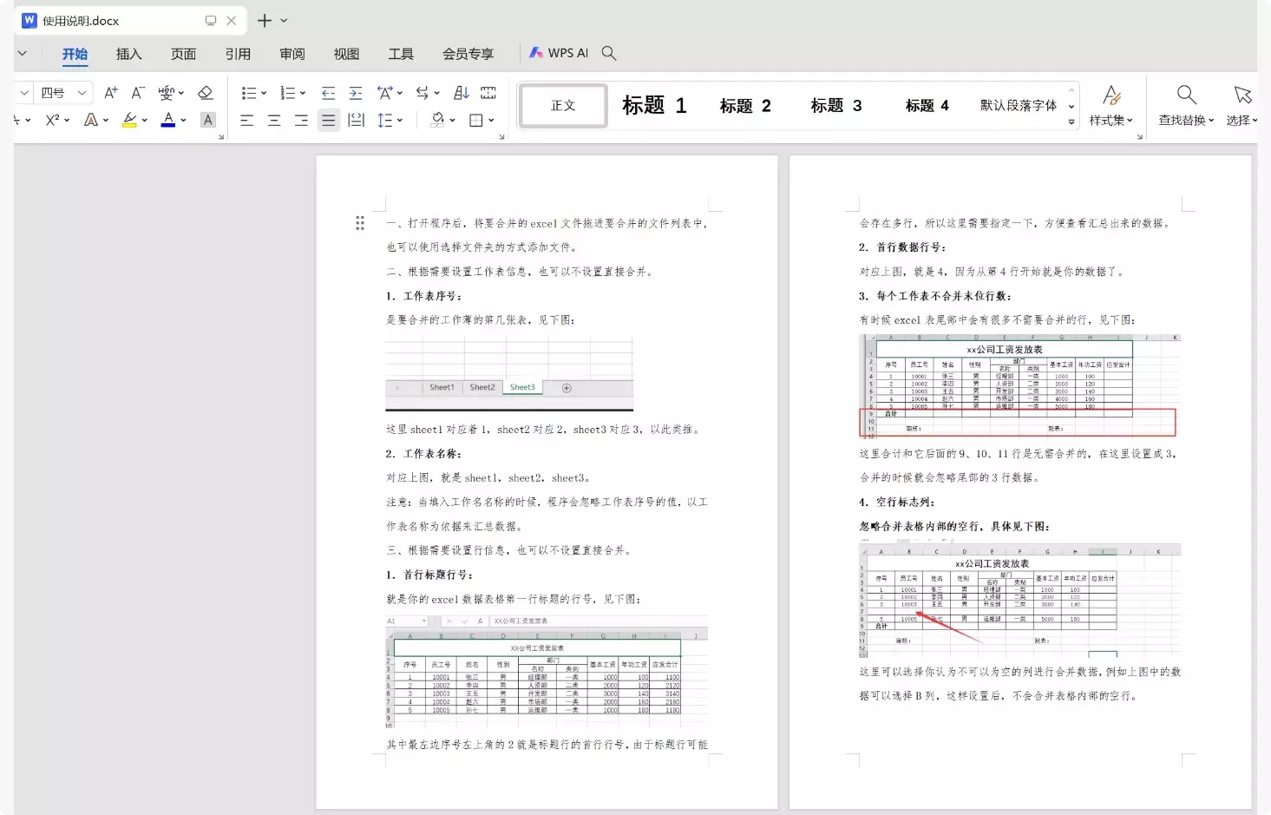Pick a font color from the A color swatch
This screenshot has height=815, width=1271.
pos(167,120)
